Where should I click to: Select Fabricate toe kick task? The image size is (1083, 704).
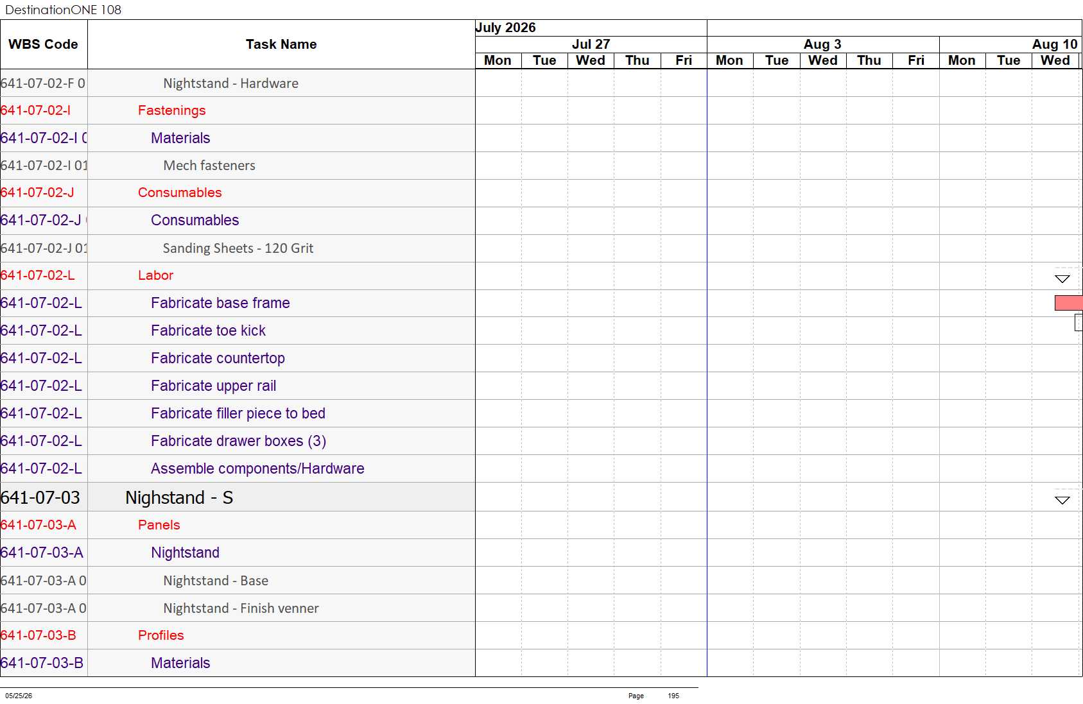coord(238,331)
